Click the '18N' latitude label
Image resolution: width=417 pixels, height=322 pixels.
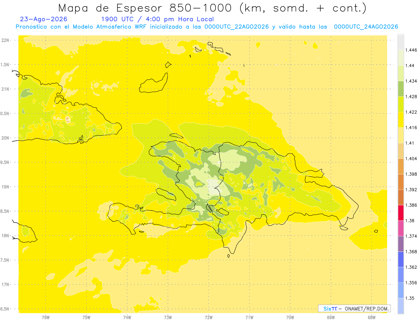(x=5, y=236)
